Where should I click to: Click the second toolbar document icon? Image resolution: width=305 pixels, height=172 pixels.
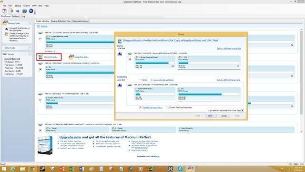11,11
